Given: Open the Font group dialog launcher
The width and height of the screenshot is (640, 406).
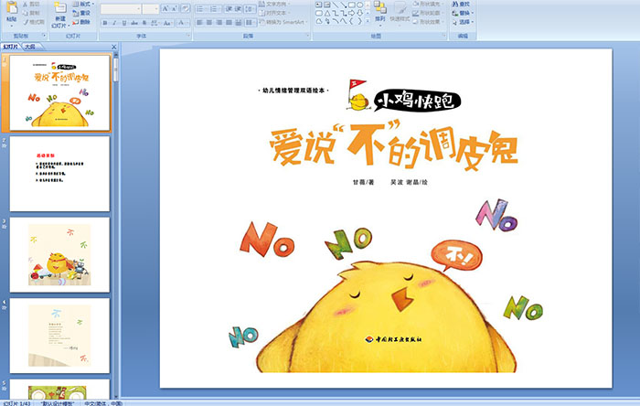Looking at the screenshot, I should pos(188,36).
